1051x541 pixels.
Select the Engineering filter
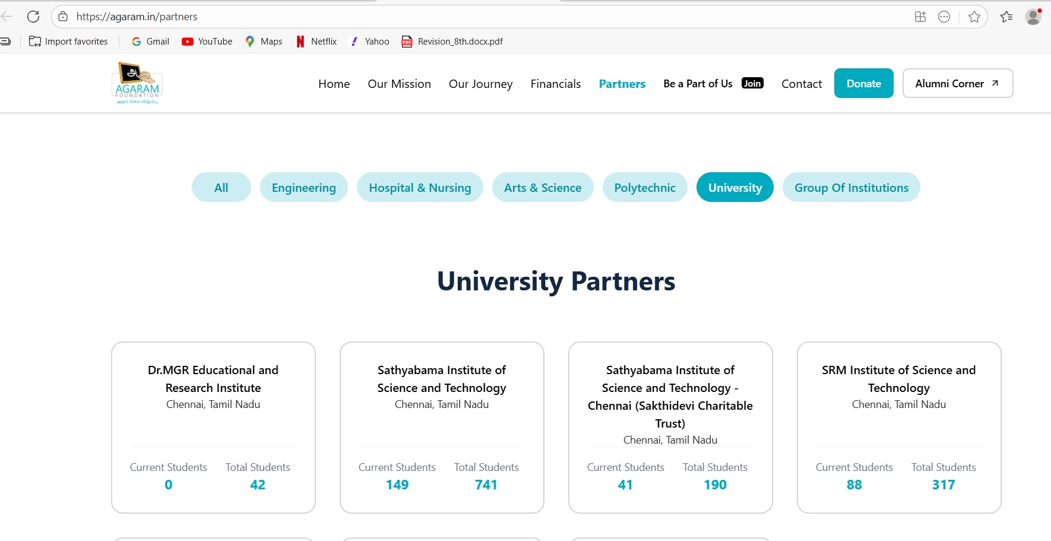303,188
